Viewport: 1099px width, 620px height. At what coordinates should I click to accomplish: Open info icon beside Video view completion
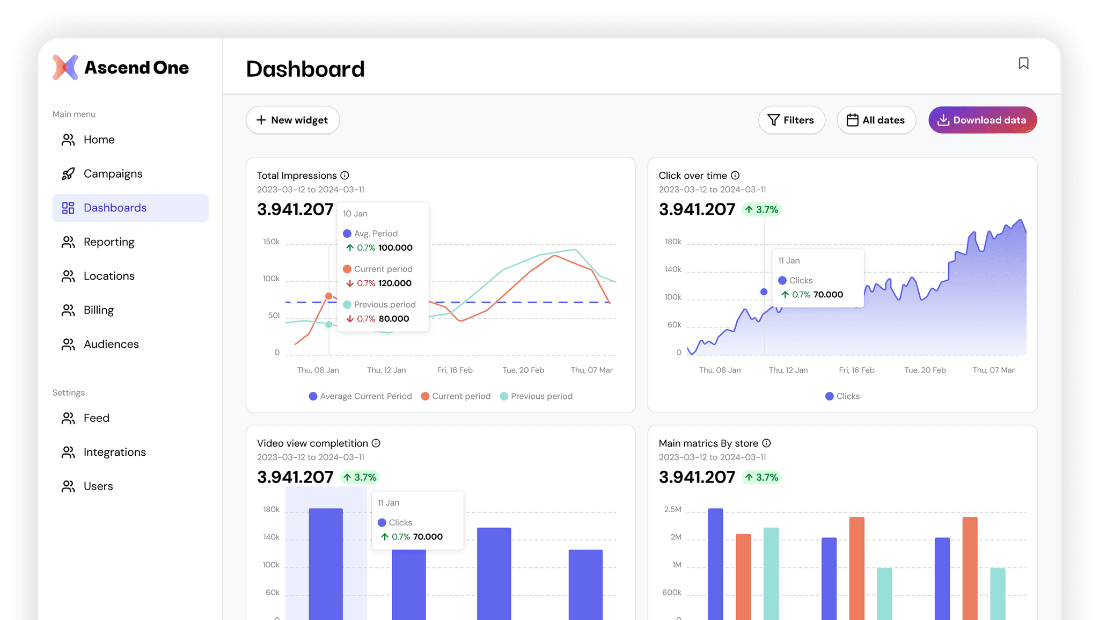click(376, 443)
